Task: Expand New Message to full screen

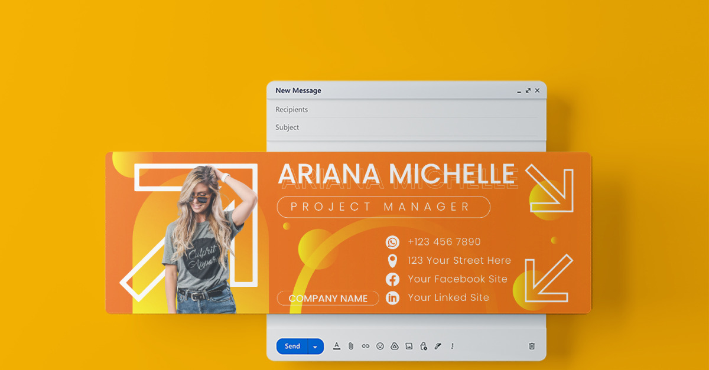Action: click(528, 91)
